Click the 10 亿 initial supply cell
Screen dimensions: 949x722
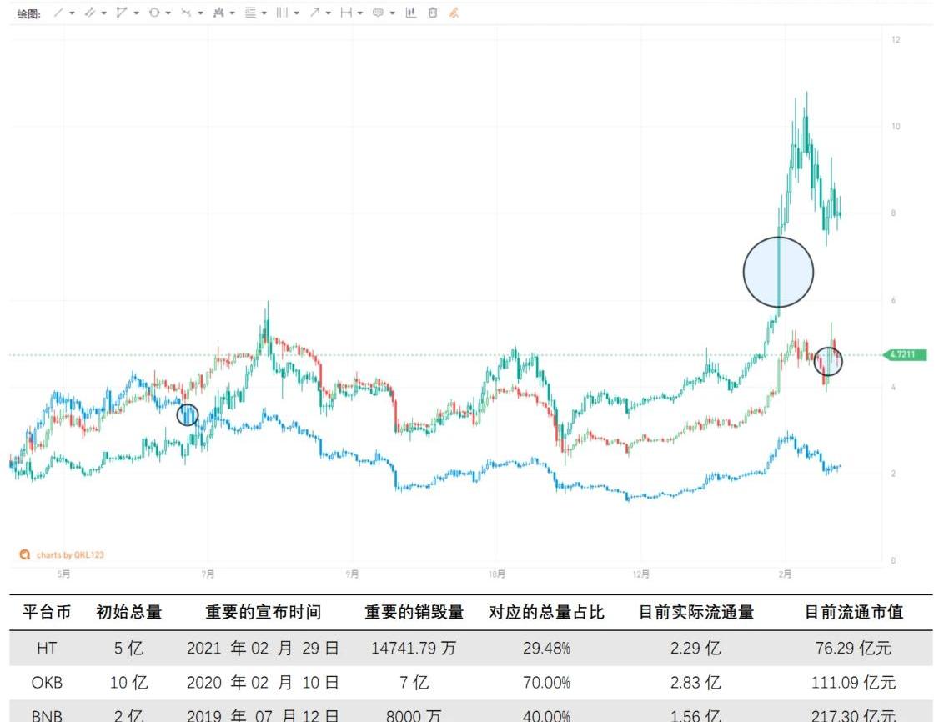(129, 683)
